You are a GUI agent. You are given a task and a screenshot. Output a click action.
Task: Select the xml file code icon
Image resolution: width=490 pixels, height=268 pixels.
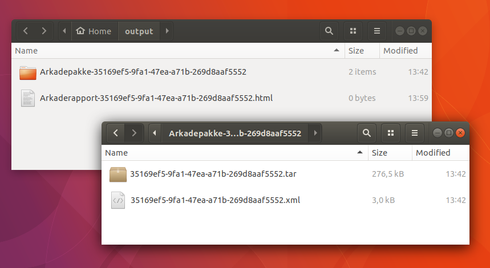118,200
